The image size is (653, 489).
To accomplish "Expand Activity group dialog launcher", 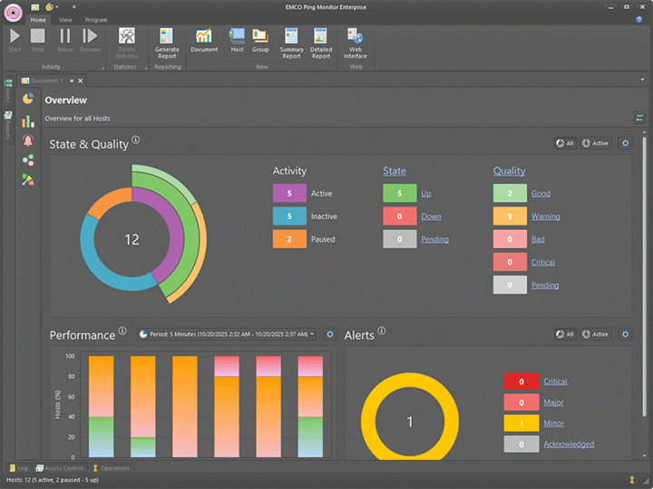I will click(102, 68).
